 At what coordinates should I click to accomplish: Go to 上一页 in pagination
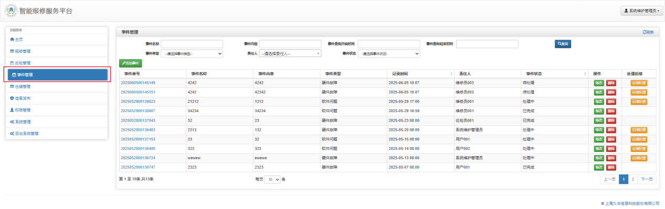click(609, 179)
